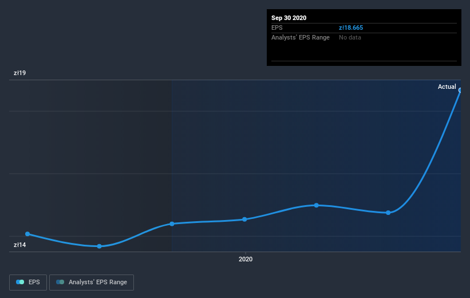Select the Sep 30 2020 data point labeled Actual
The height and width of the screenshot is (298, 470).
[460, 91]
